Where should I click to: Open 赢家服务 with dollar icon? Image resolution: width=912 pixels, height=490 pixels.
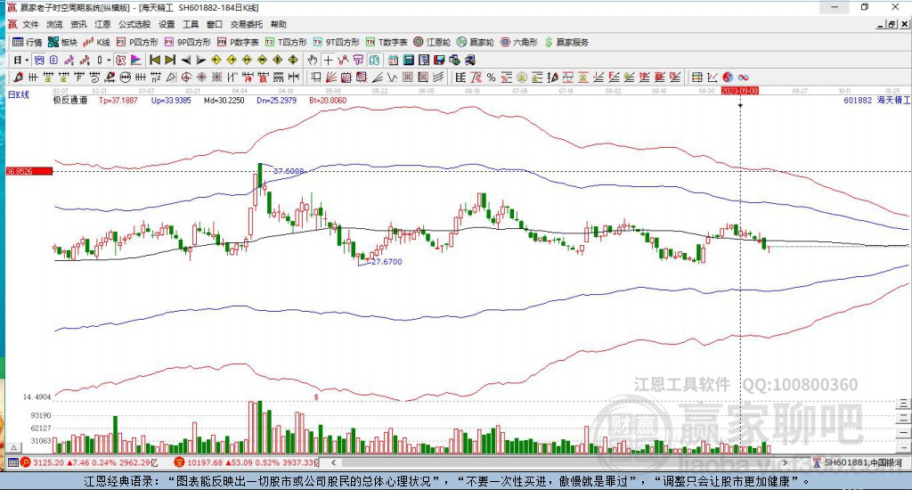point(566,42)
